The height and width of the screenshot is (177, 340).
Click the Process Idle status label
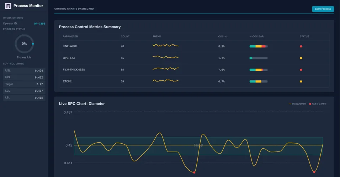[x=24, y=57]
